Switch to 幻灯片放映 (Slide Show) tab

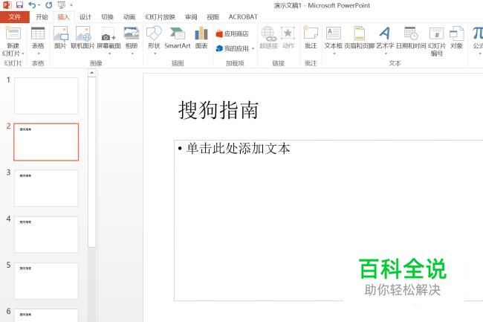pyautogui.click(x=161, y=17)
